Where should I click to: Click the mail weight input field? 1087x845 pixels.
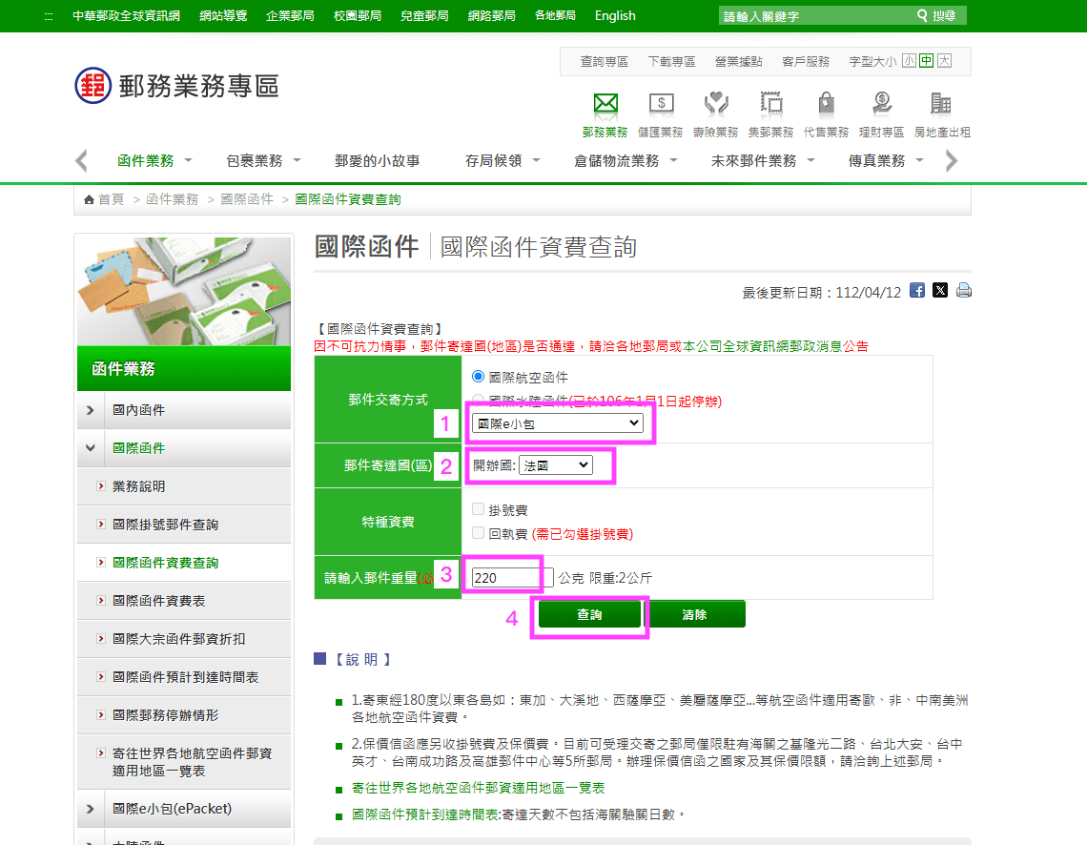[x=512, y=577]
